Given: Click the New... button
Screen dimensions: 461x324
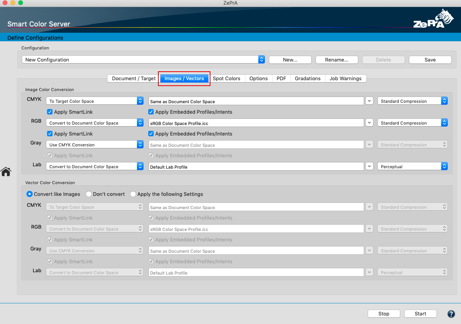Looking at the screenshot, I should click(290, 59).
